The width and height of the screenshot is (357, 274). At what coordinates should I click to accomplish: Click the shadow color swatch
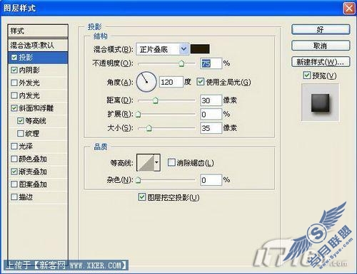(200, 49)
